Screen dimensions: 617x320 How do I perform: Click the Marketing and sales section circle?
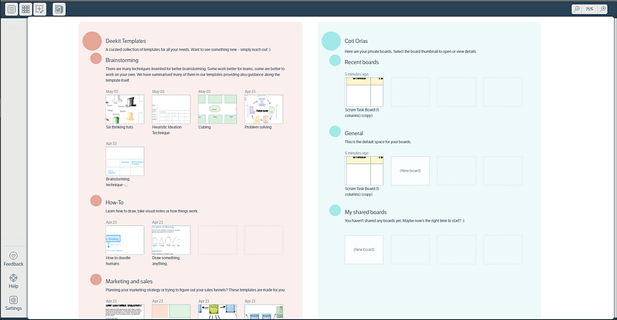click(x=96, y=279)
